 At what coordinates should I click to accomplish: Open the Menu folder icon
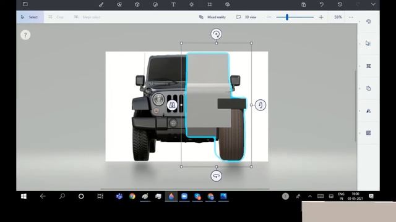point(25,4)
